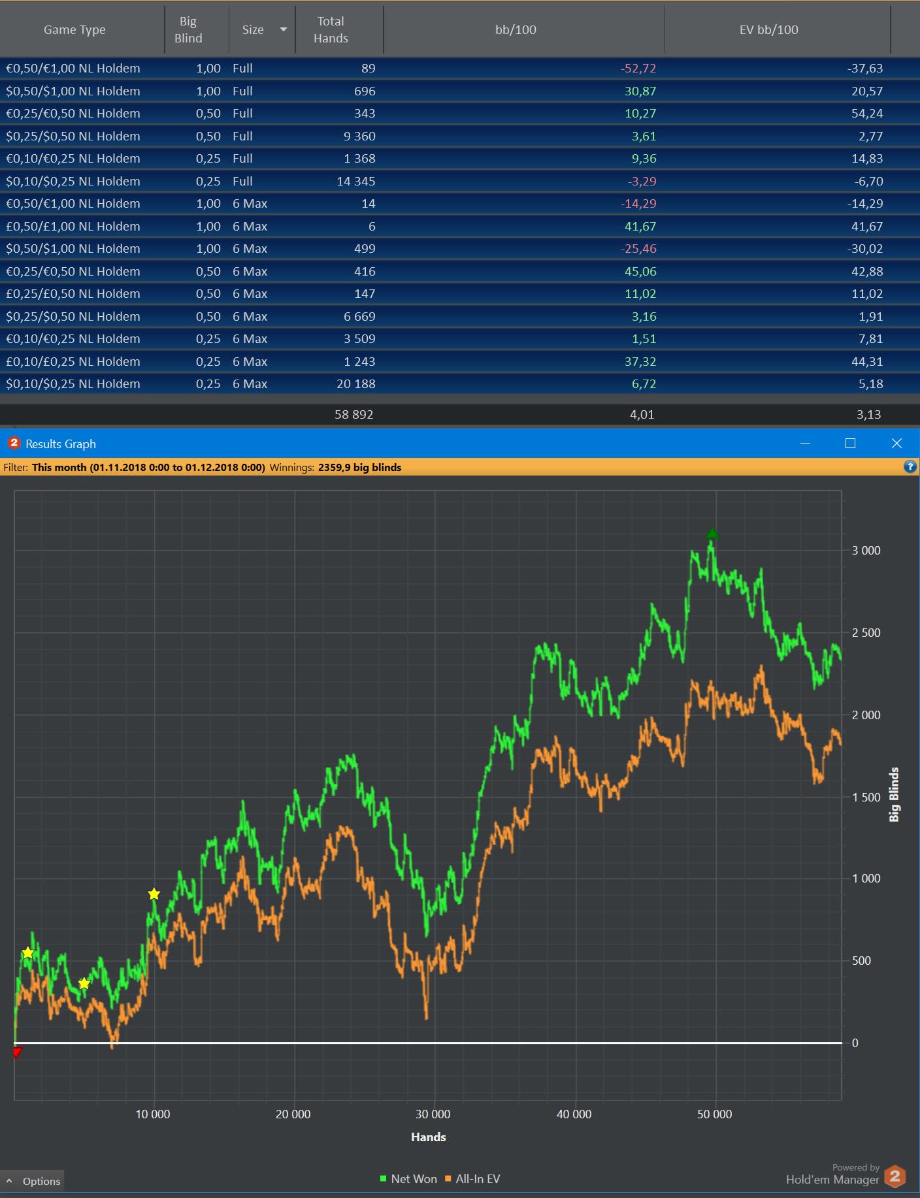The height and width of the screenshot is (1198, 920).
Task: Select the £0,25/£0,50 NL Holdem 6 Max row
Action: (x=460, y=293)
